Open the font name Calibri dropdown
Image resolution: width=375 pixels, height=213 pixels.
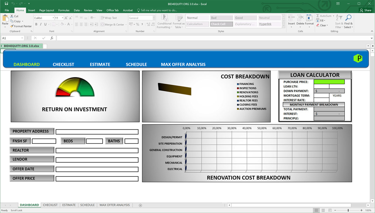coord(53,18)
